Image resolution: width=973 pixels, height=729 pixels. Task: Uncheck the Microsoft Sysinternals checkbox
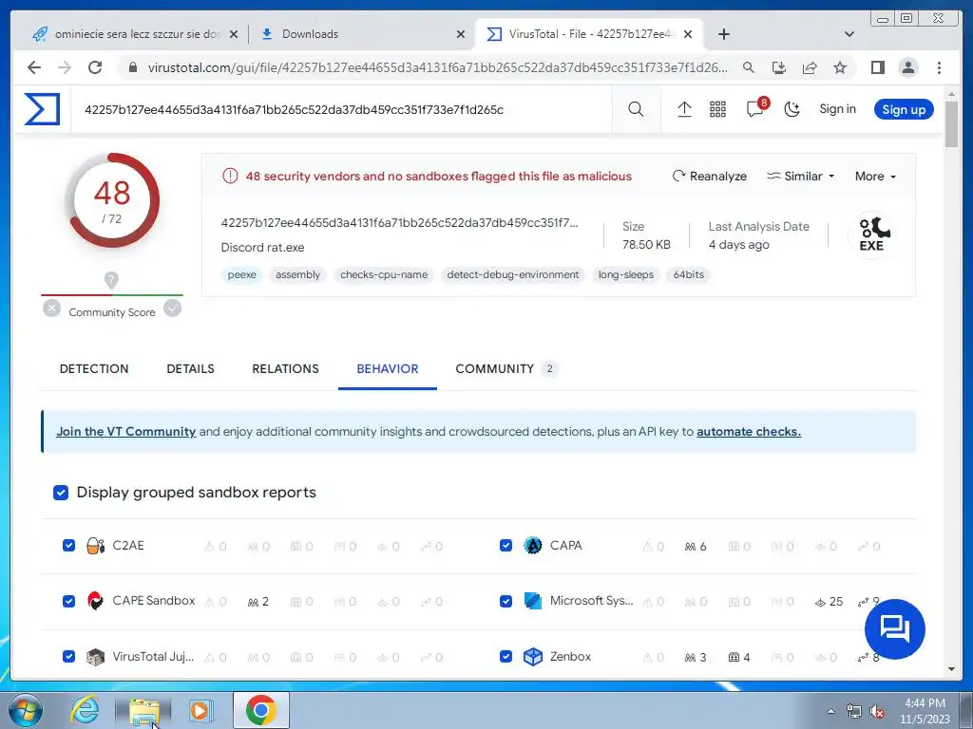[x=506, y=601]
